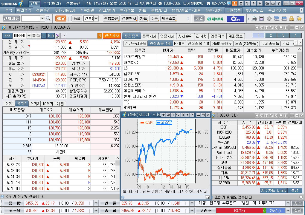Open the 금융상품 menu
Image resolution: width=305 pixels, height=215 pixels.
tap(234, 10)
